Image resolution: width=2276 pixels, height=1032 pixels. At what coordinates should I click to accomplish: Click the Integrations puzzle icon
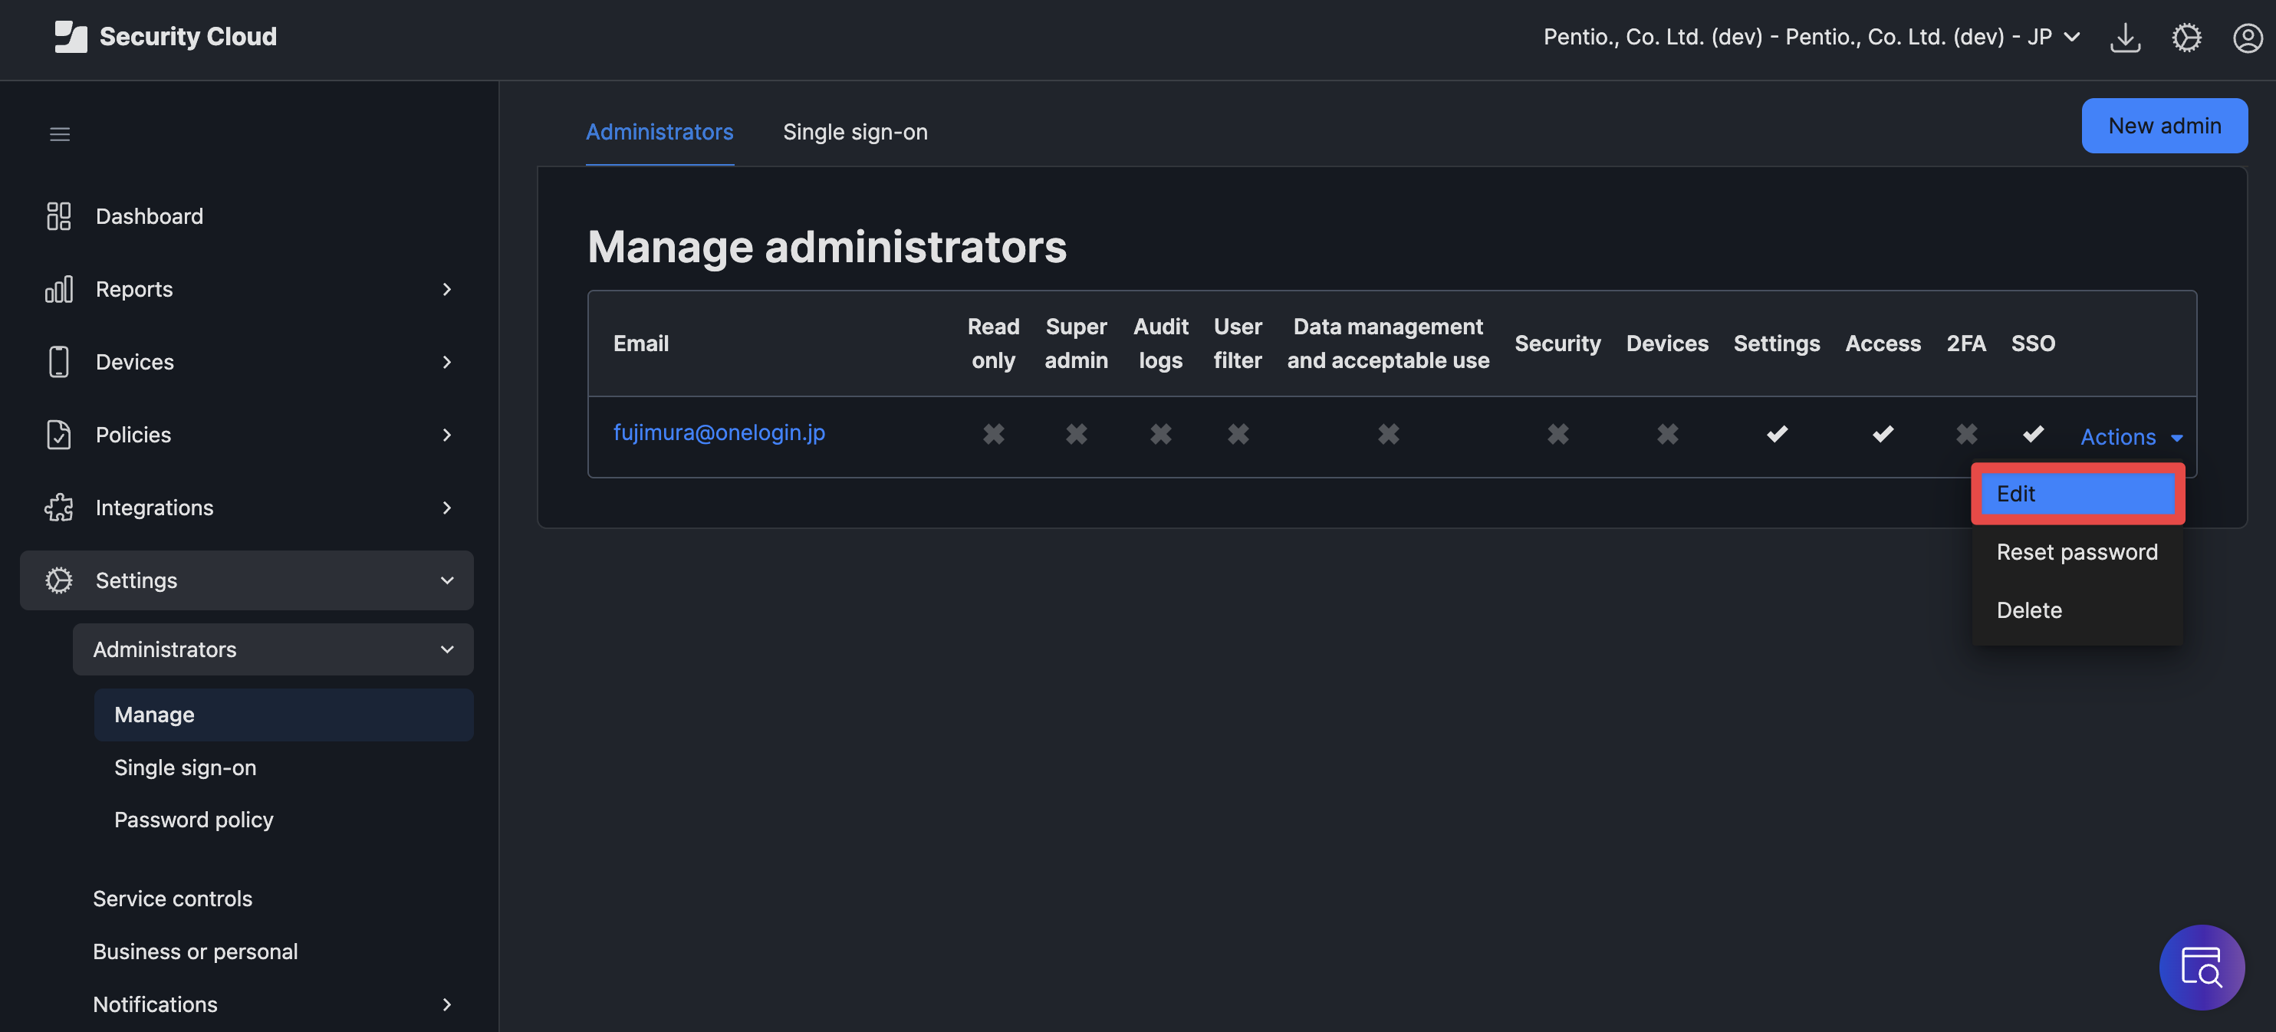click(58, 507)
